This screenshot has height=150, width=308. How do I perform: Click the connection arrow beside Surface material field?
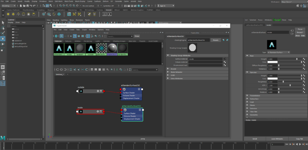(225, 59)
